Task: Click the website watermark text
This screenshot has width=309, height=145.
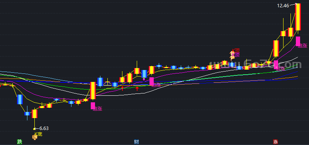Action: click(x=255, y=64)
